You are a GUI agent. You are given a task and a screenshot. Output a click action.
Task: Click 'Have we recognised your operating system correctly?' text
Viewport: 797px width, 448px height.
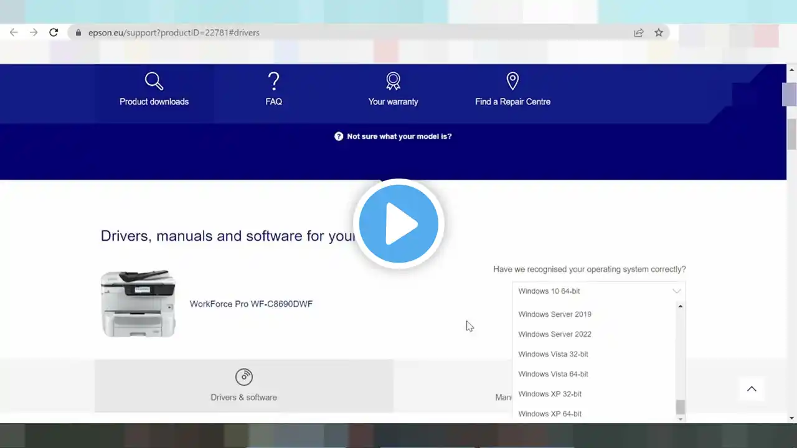tap(590, 269)
